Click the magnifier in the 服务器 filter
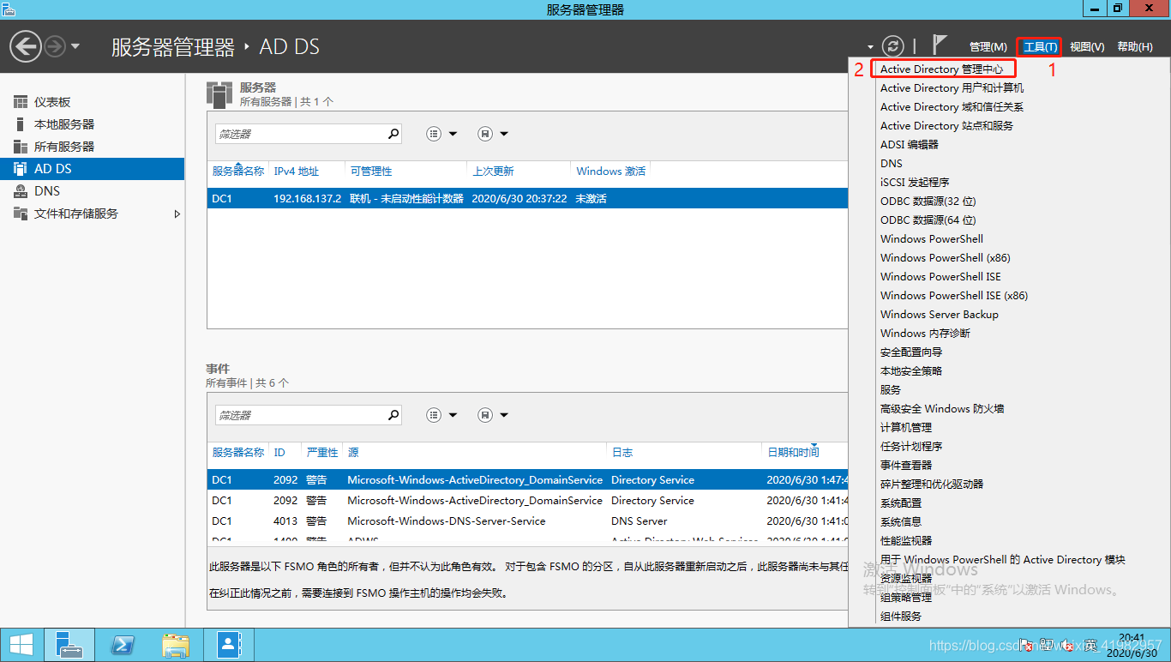The height and width of the screenshot is (662, 1171). (x=393, y=134)
